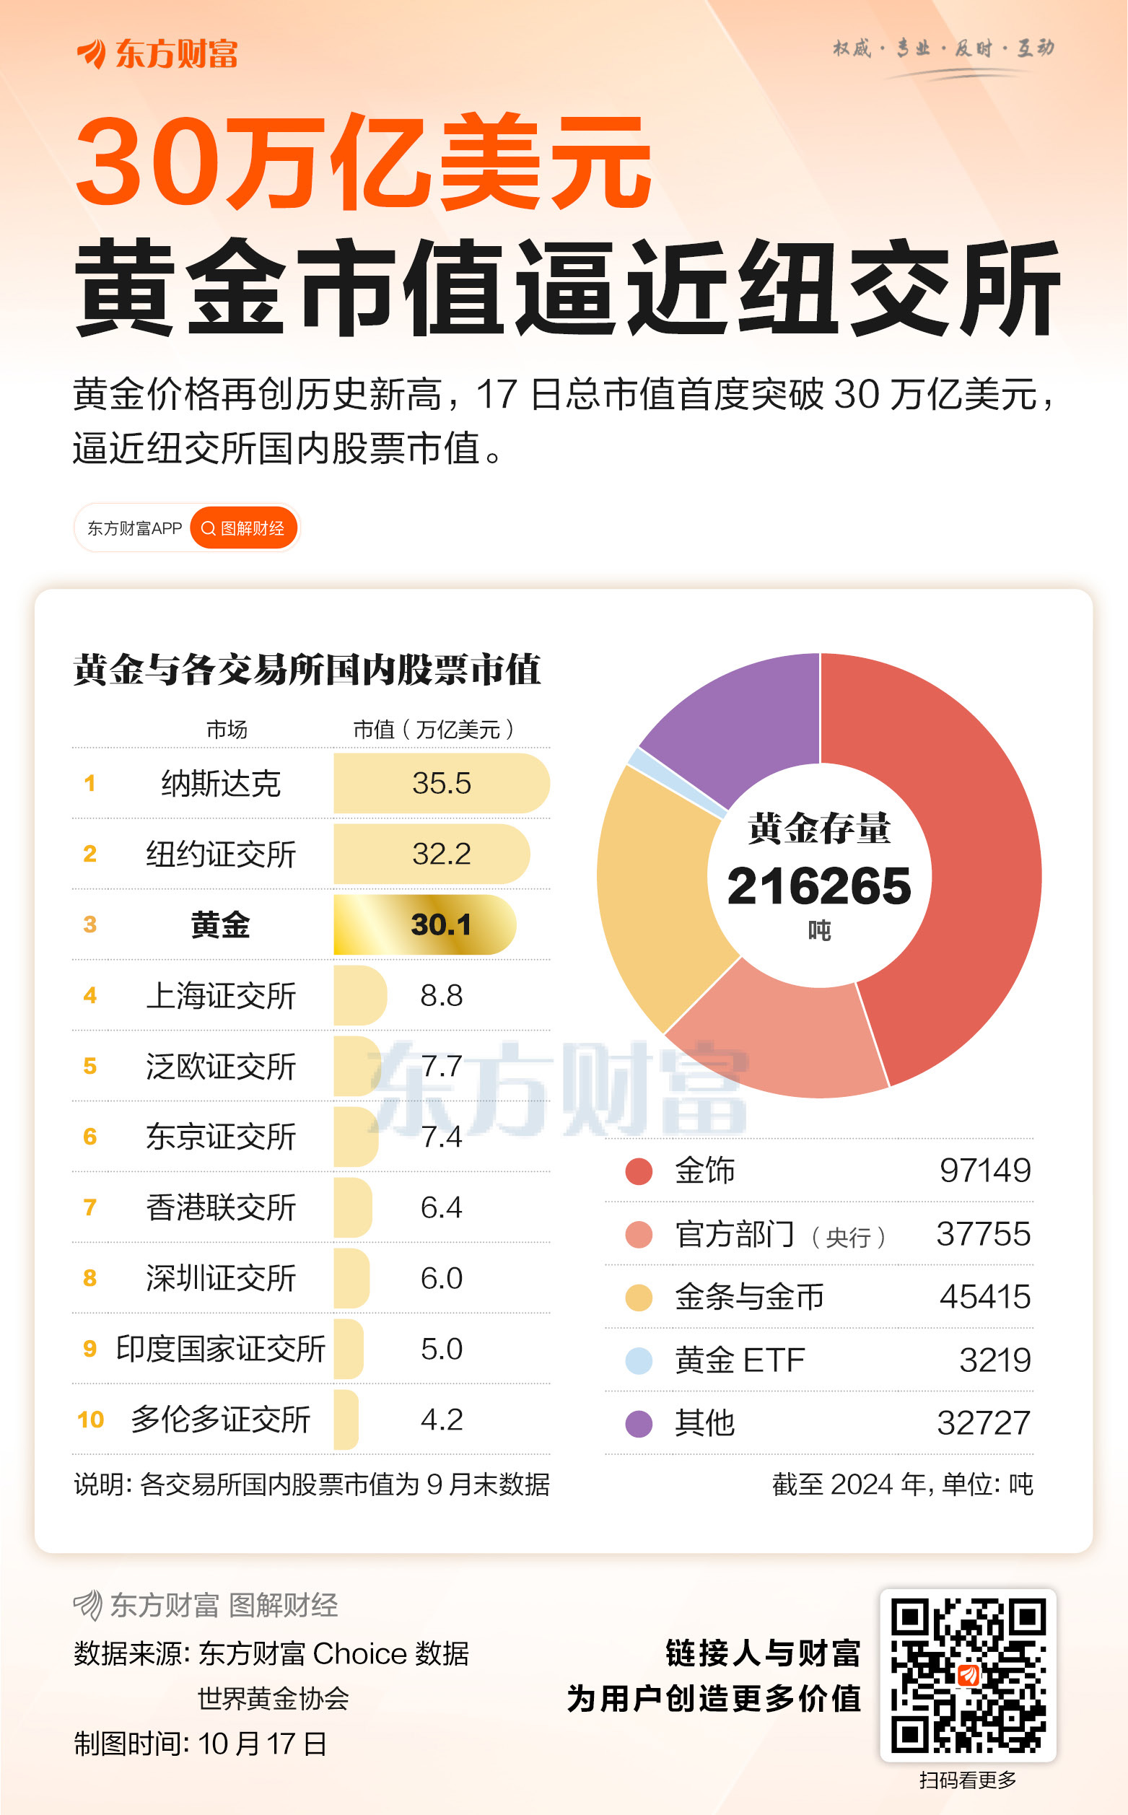Tap the salmon 官方部门 legend dot

[x=639, y=1234]
